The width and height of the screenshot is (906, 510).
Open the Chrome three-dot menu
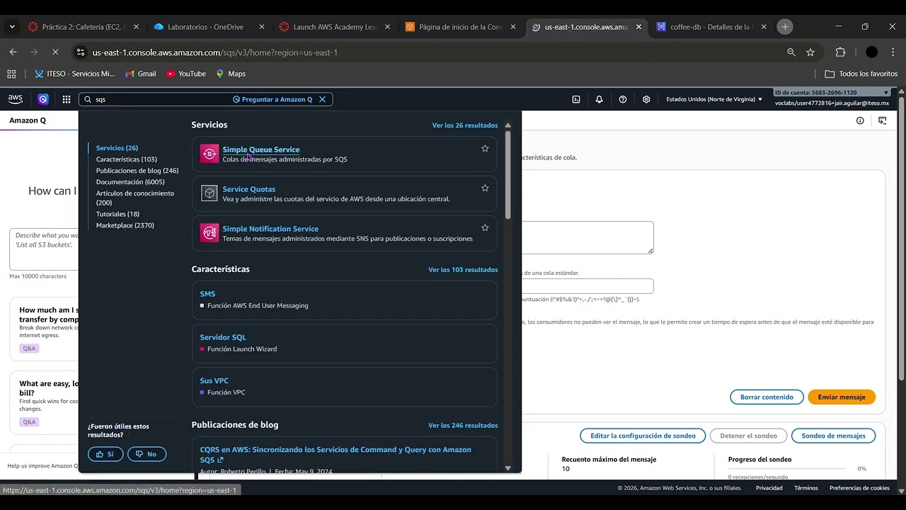tap(893, 52)
